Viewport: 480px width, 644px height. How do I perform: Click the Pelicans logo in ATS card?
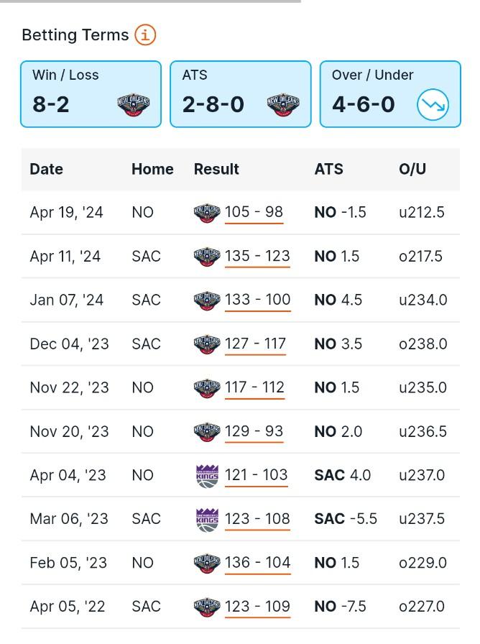[283, 105]
